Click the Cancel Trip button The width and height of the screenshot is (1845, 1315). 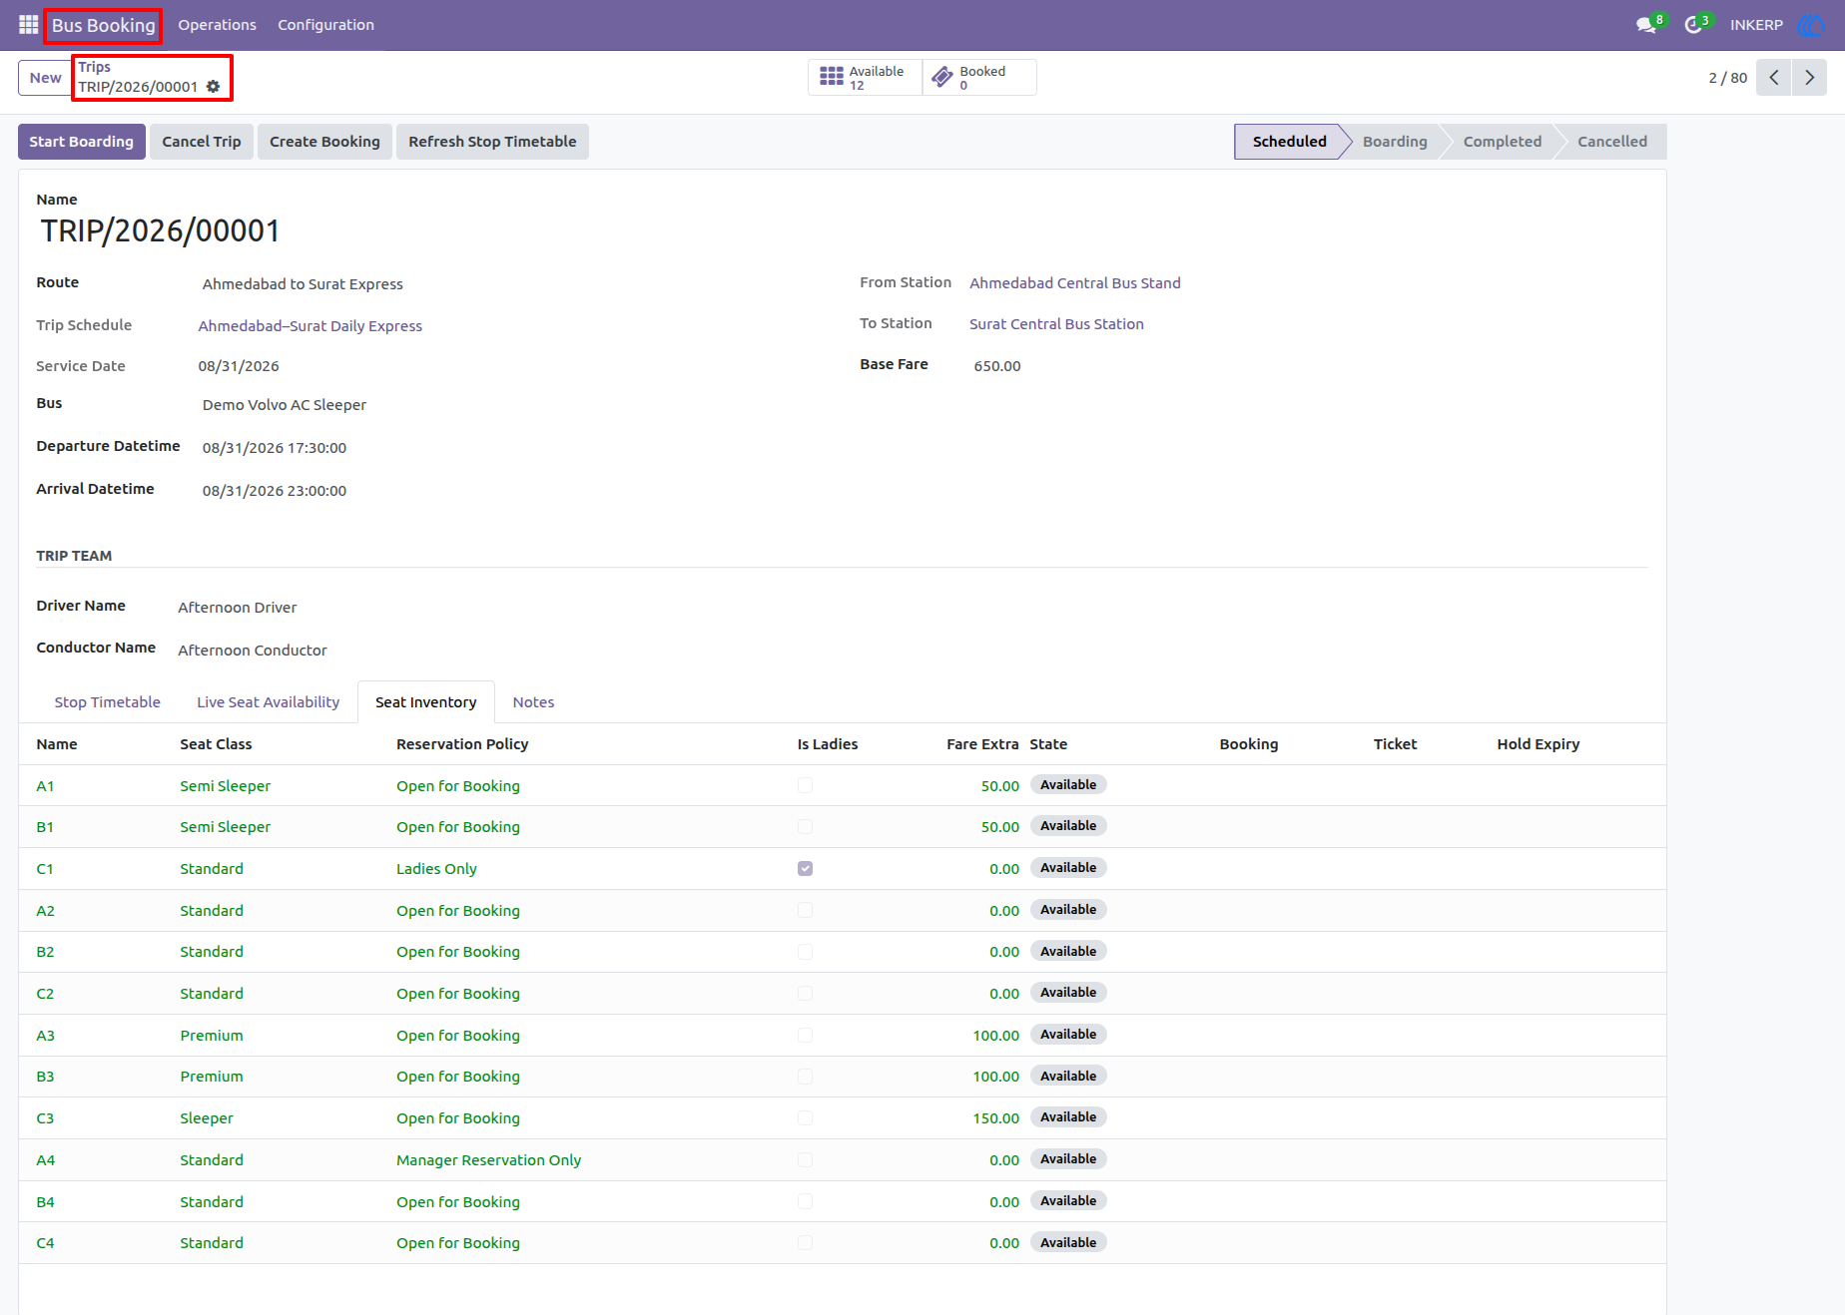click(202, 142)
